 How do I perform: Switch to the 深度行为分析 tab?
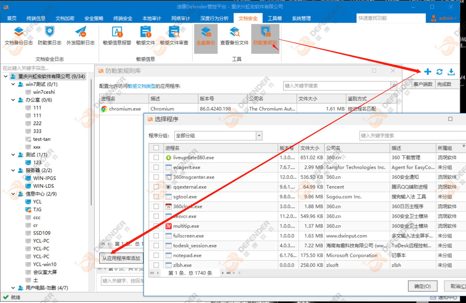214,18
